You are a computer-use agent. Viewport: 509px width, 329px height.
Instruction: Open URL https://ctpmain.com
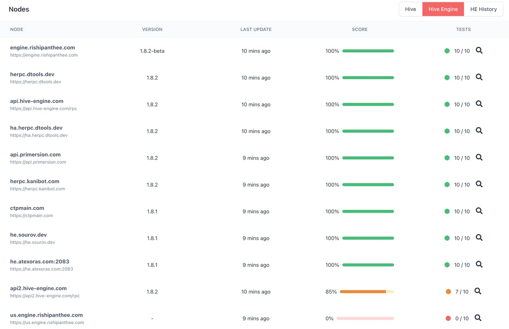click(31, 215)
